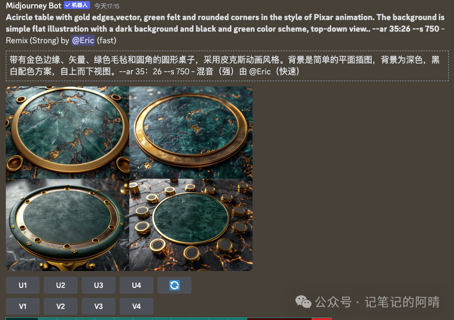Open bottom-right table with gold chips image
The height and width of the screenshot is (320, 454).
pyautogui.click(x=191, y=225)
